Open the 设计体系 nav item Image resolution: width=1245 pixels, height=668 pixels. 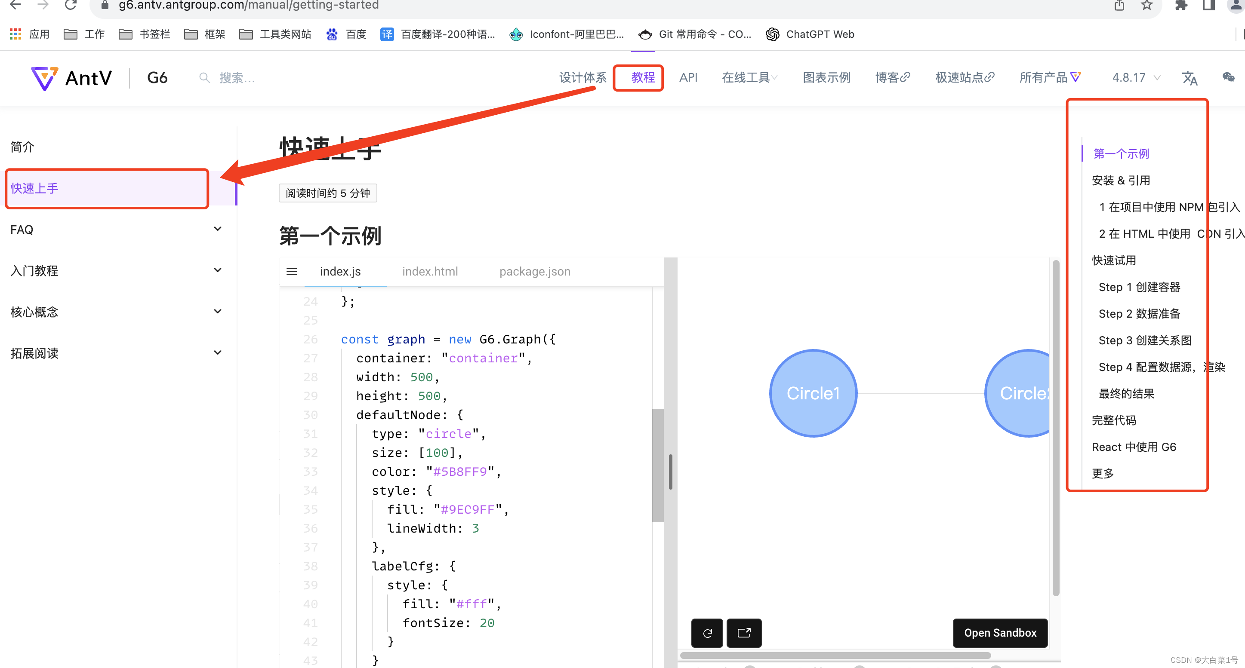click(x=583, y=78)
